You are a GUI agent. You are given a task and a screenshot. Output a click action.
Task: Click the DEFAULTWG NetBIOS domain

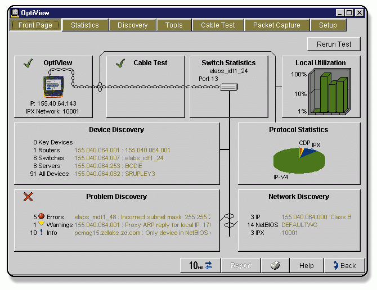click(x=299, y=225)
